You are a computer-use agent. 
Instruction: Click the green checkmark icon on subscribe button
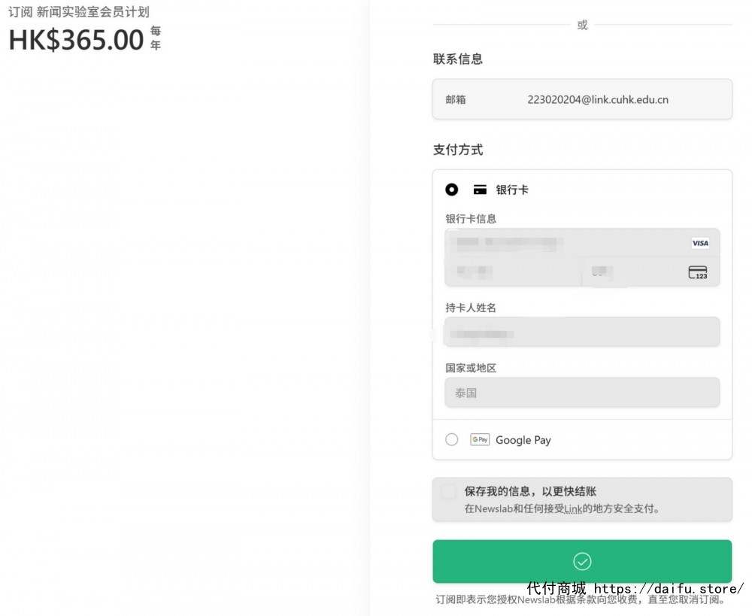pyautogui.click(x=581, y=560)
